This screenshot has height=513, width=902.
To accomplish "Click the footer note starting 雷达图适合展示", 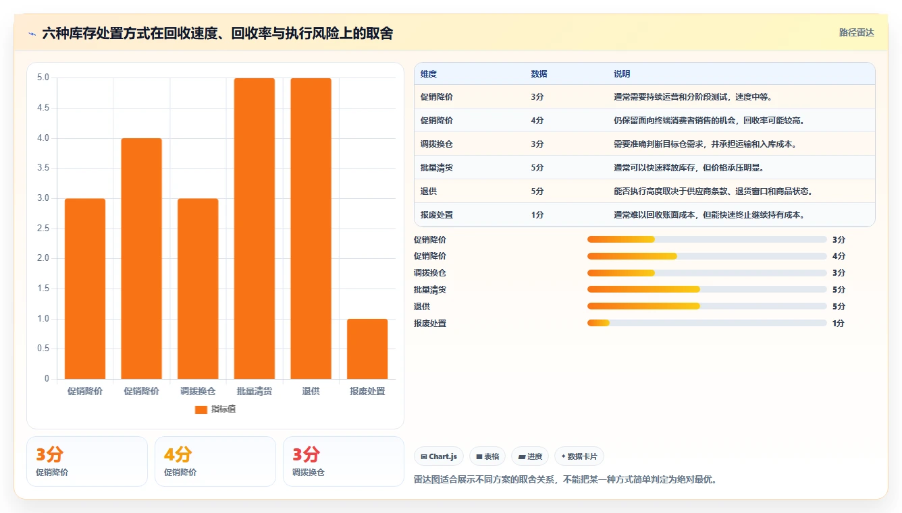I will pos(565,480).
